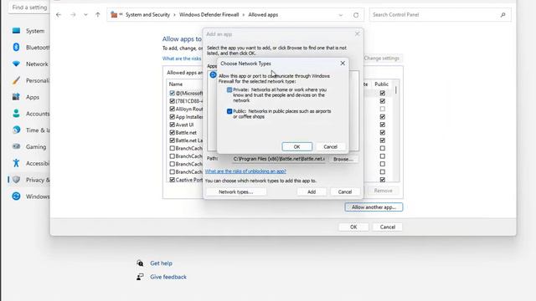Open Privacy & security shield icon

point(16,180)
